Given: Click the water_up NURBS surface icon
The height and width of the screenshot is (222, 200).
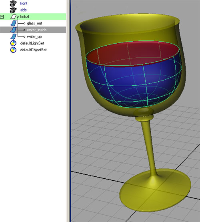Looking at the screenshot, I should (x=14, y=36).
